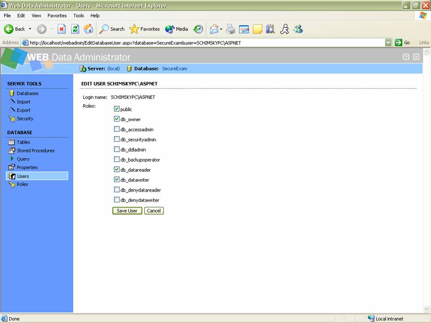Go to the Home page icon
The width and height of the screenshot is (431, 323).
click(89, 29)
